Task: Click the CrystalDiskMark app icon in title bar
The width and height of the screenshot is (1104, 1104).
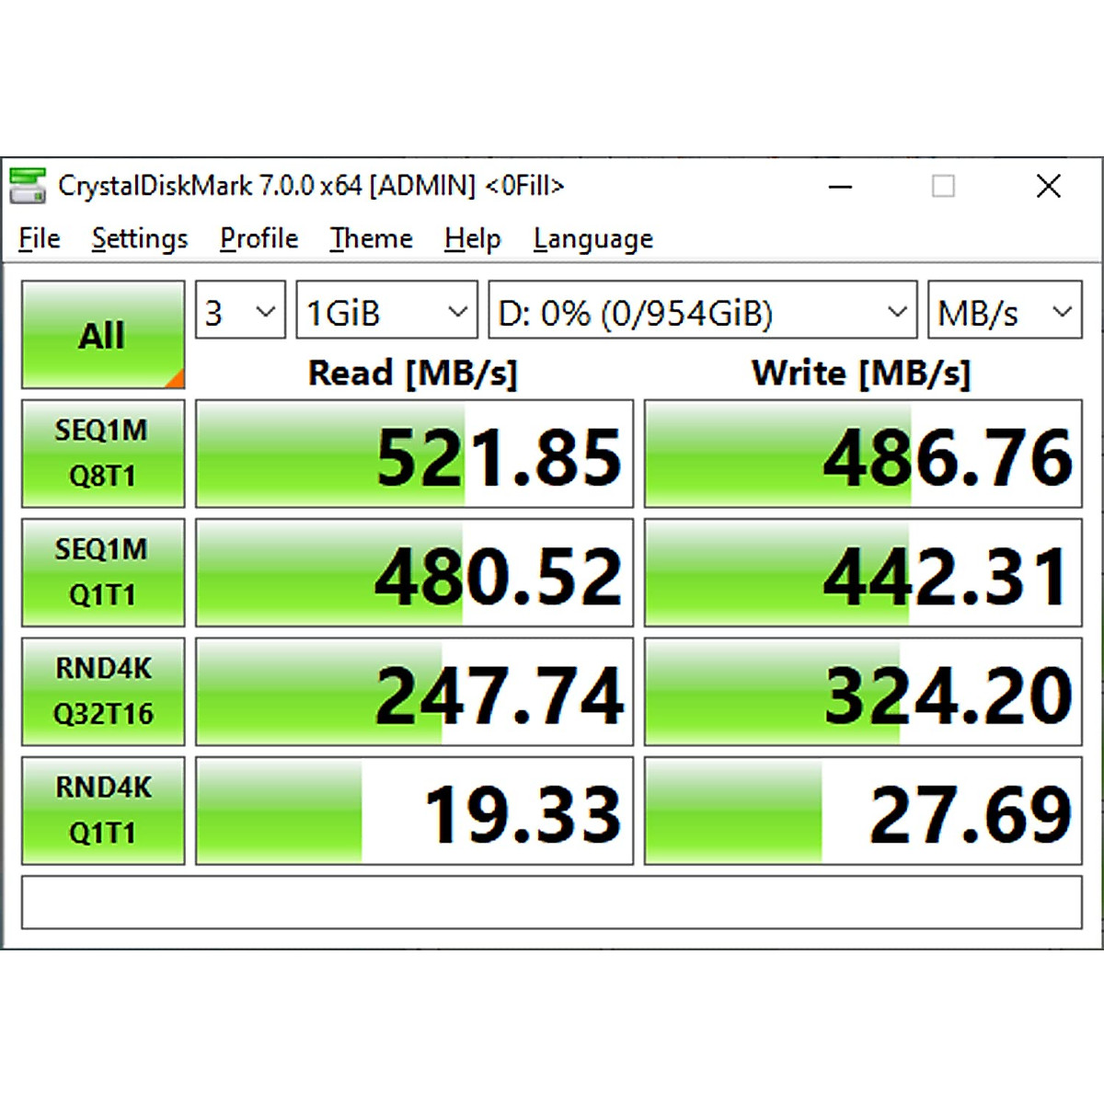Action: click(28, 186)
